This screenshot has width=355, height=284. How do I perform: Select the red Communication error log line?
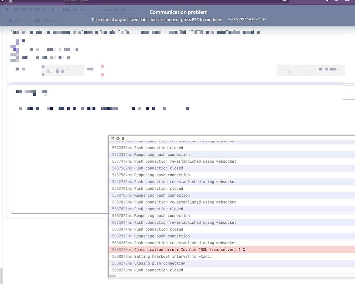(x=232, y=250)
